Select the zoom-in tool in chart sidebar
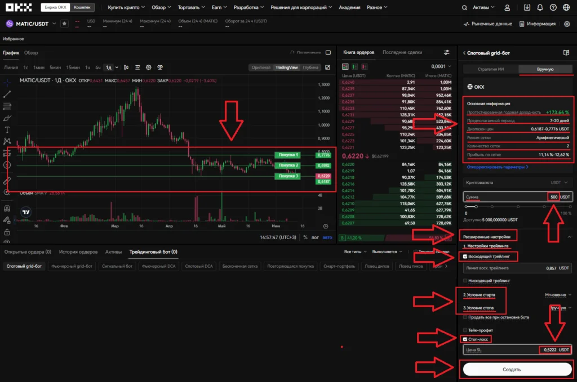This screenshot has height=382, width=577. 7,192
